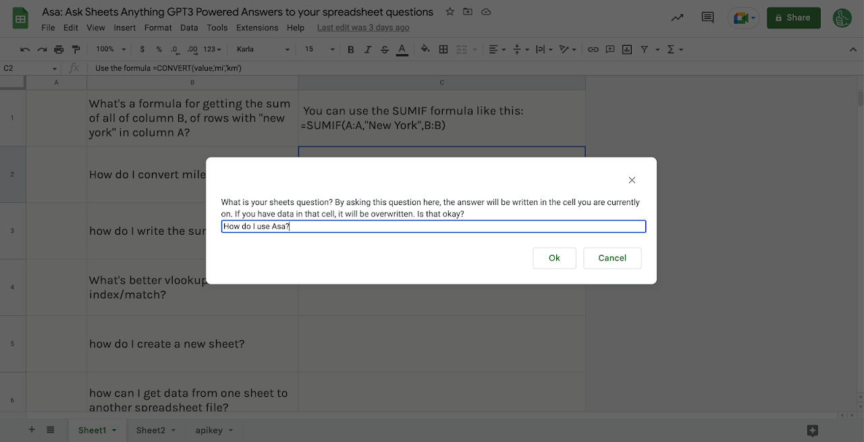
Task: Open the Tools menu
Action: (217, 28)
